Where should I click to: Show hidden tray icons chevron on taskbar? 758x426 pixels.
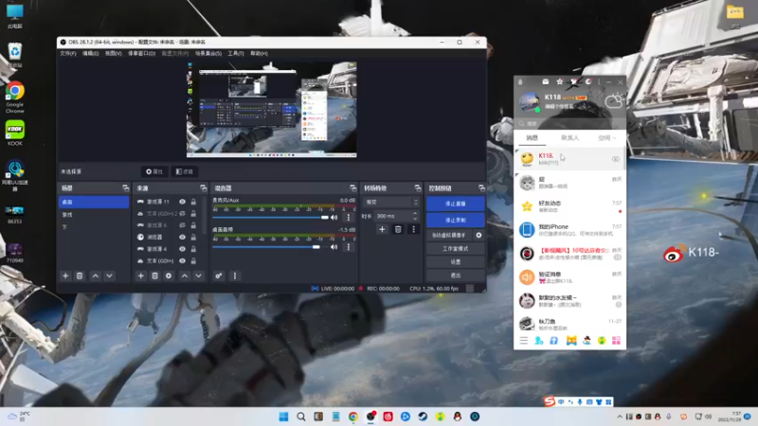[620, 417]
